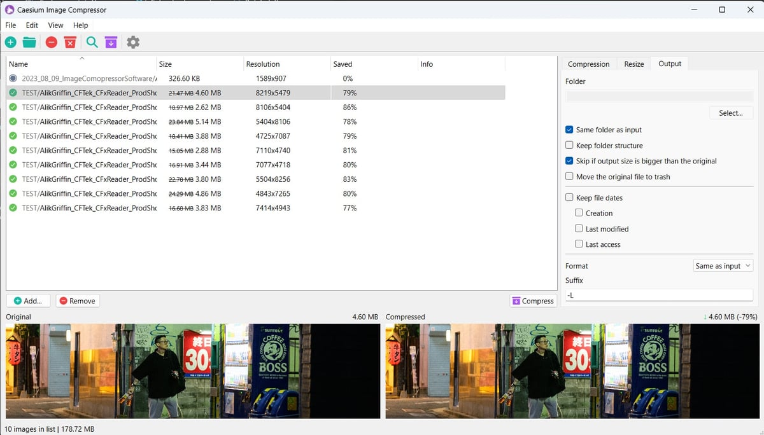Screen dimensions: 764x435
Task: Click the Compress icon inside the Compress button
Action: [516, 300]
